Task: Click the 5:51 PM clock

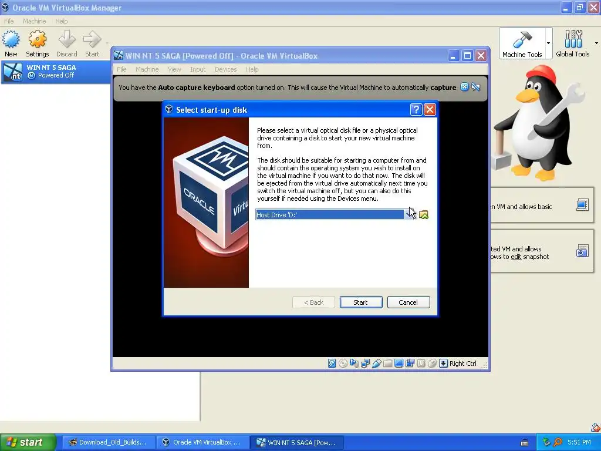Action: pyautogui.click(x=579, y=442)
